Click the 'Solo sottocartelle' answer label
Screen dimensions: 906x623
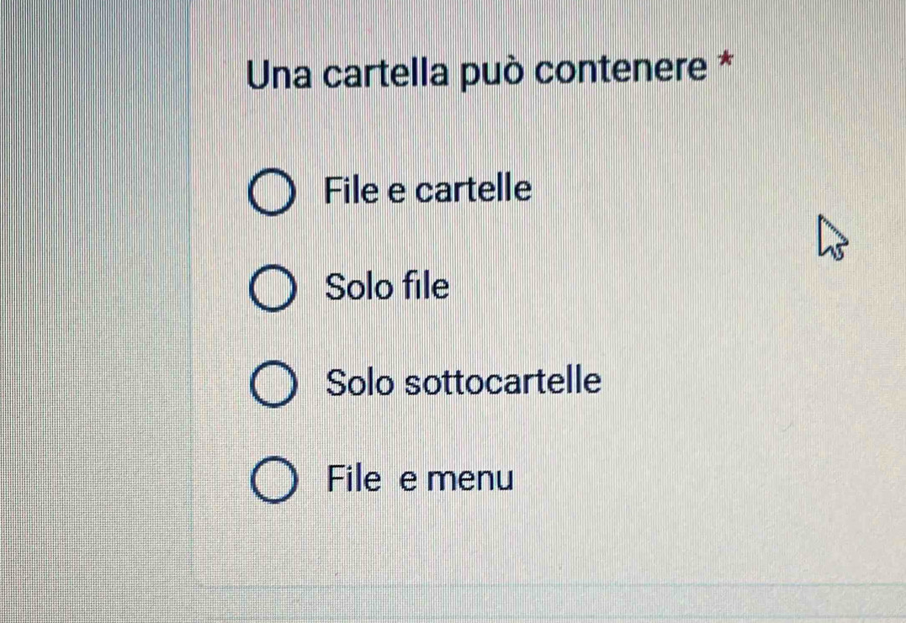[x=464, y=383]
